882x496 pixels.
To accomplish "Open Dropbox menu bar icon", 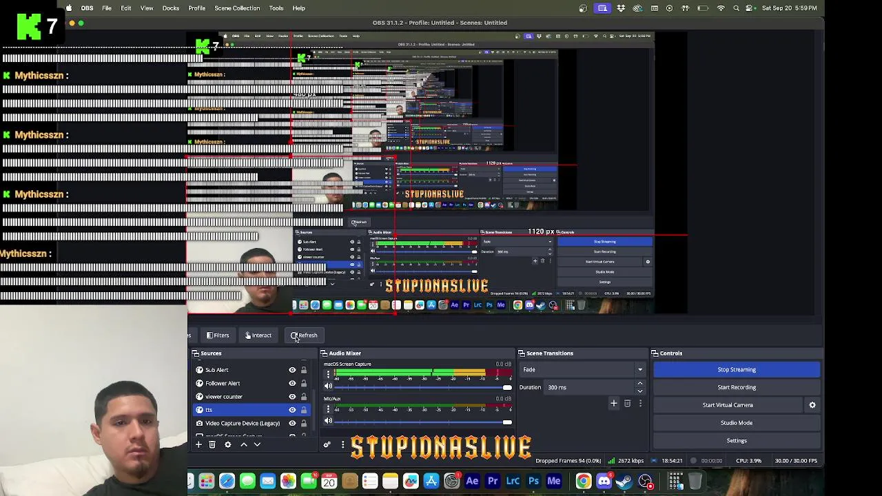I will (621, 8).
